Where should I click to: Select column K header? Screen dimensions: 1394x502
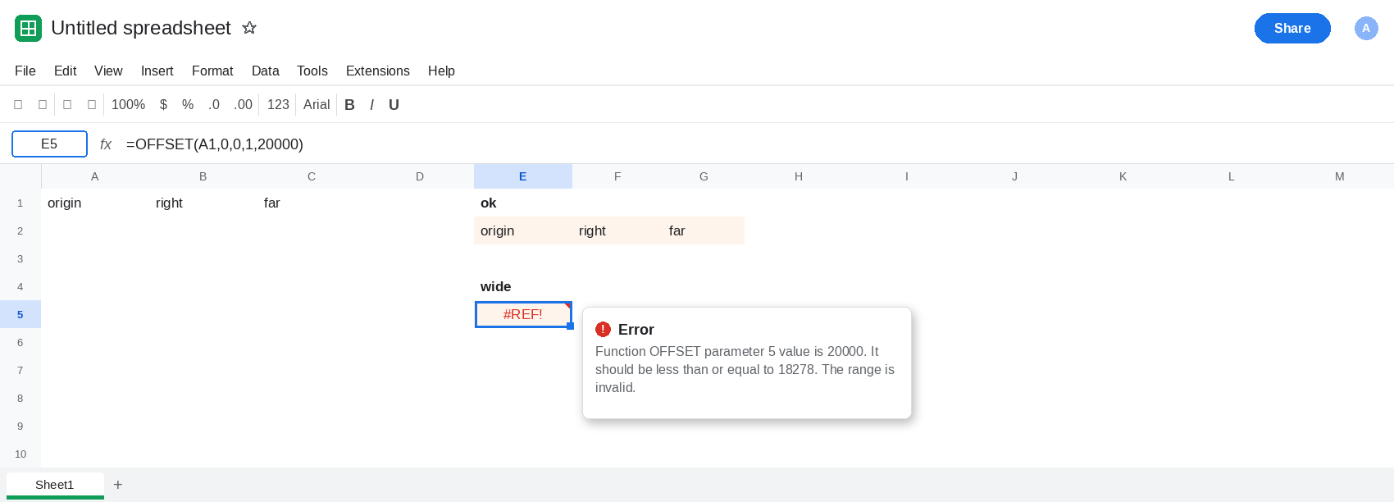(x=1123, y=176)
